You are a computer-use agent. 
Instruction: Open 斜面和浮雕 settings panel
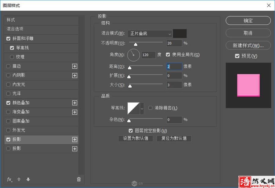(x=23, y=38)
